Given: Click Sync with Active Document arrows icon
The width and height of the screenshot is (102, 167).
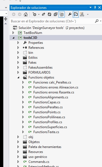Looking at the screenshot, I should pos(43,14).
